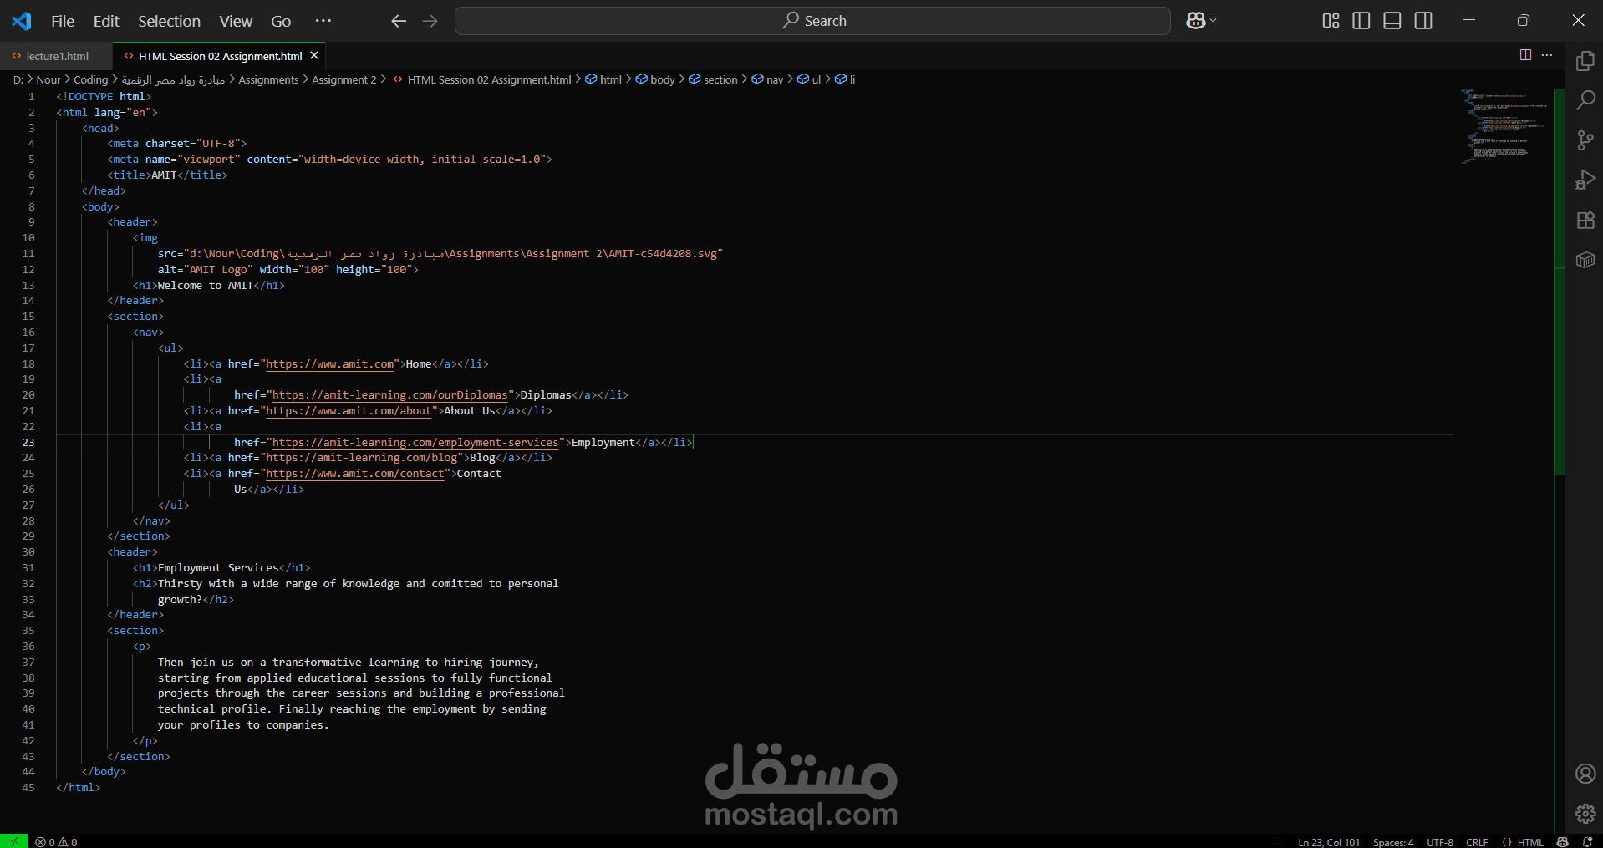Open the notifications bell
This screenshot has width=1603, height=848.
click(x=1587, y=841)
